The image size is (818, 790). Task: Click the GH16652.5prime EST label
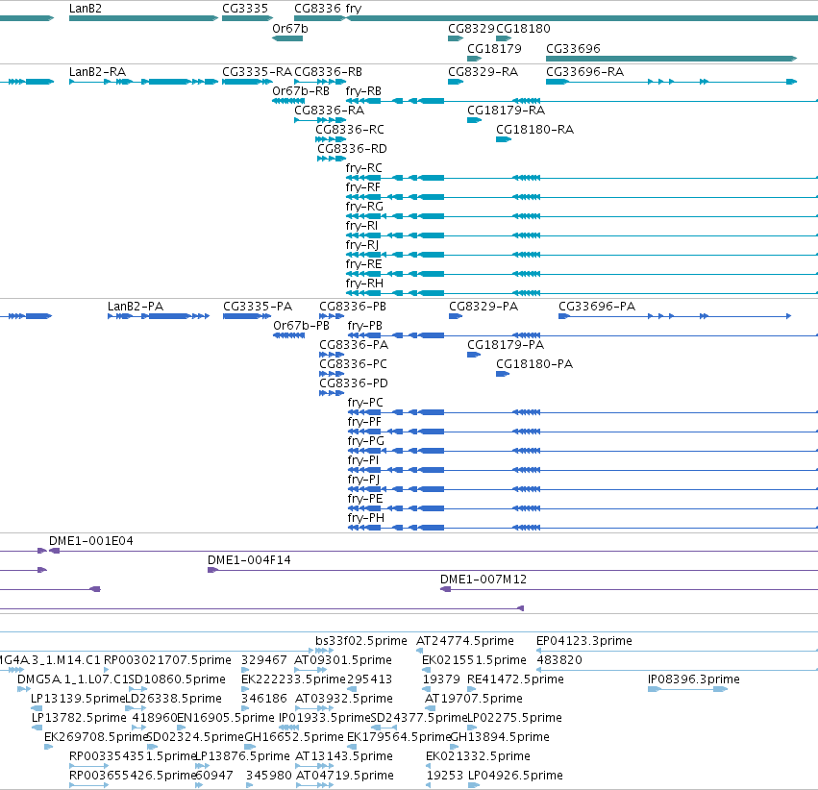click(x=294, y=737)
